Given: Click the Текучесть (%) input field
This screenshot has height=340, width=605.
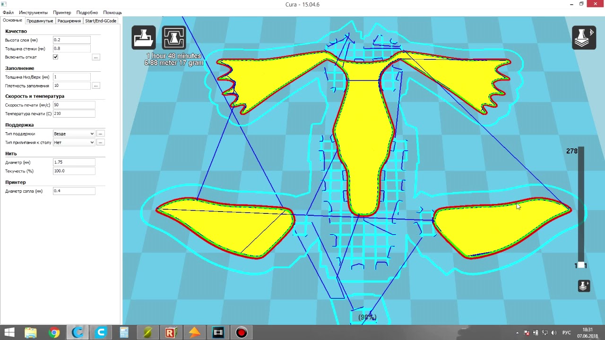Looking at the screenshot, I should pyautogui.click(x=74, y=171).
